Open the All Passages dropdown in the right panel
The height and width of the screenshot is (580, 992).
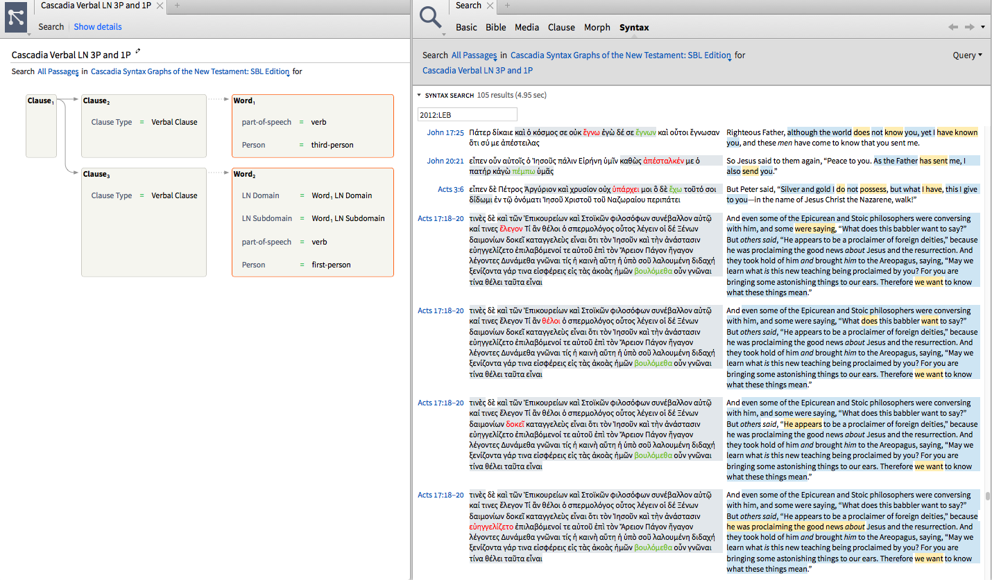[x=475, y=55]
